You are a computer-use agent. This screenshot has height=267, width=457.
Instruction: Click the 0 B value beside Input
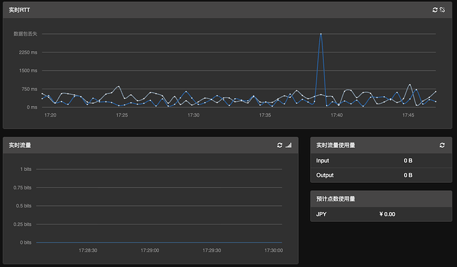[408, 160]
